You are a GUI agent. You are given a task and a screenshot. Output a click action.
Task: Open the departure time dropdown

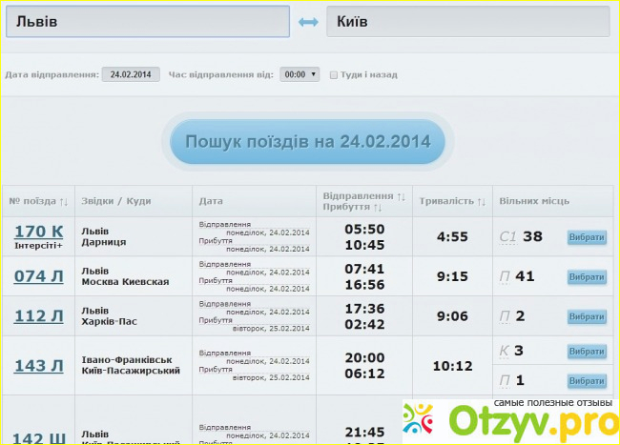300,74
